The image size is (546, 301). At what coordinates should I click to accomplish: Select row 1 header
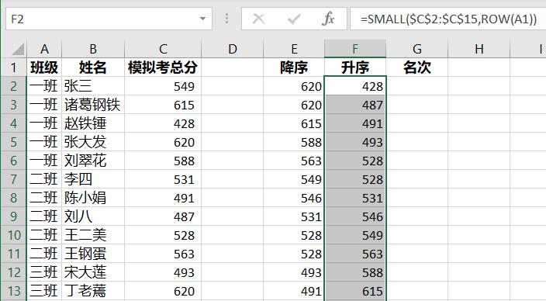tap(14, 67)
